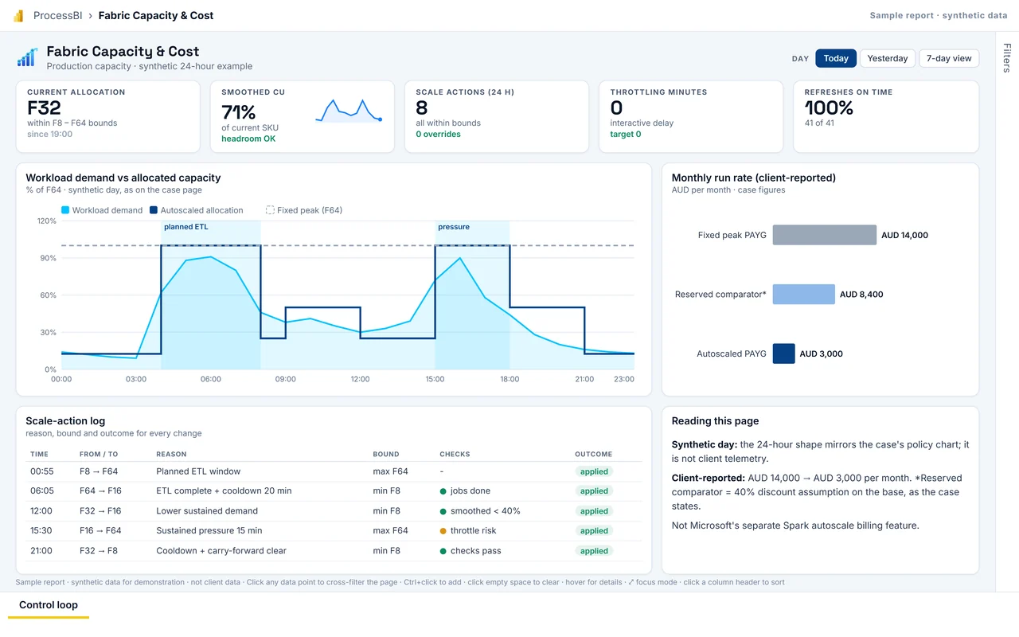Click the Smoothed CU sparkline chart
1019x637 pixels.
click(349, 111)
